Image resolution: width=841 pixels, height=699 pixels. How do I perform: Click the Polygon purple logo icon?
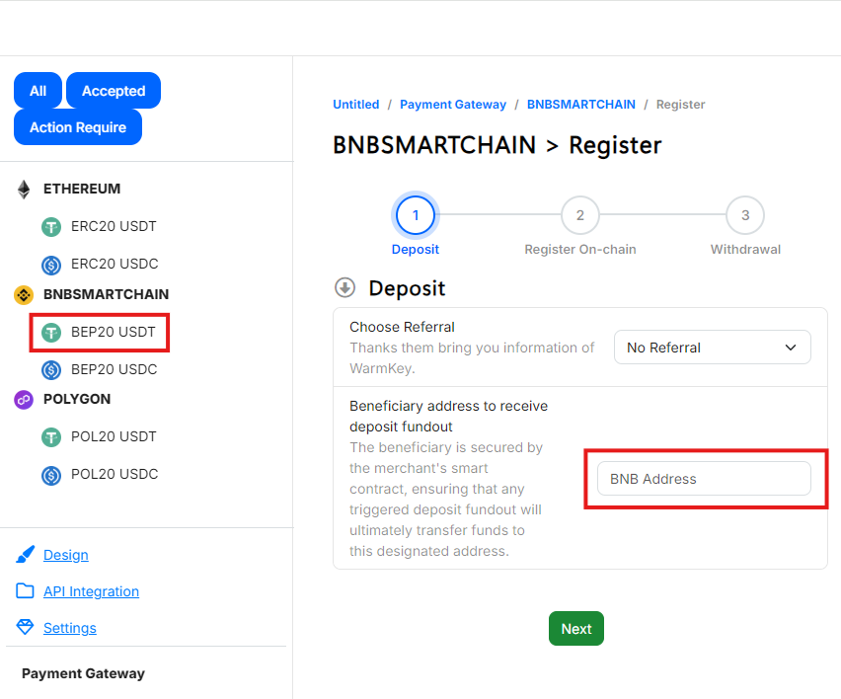pos(24,400)
